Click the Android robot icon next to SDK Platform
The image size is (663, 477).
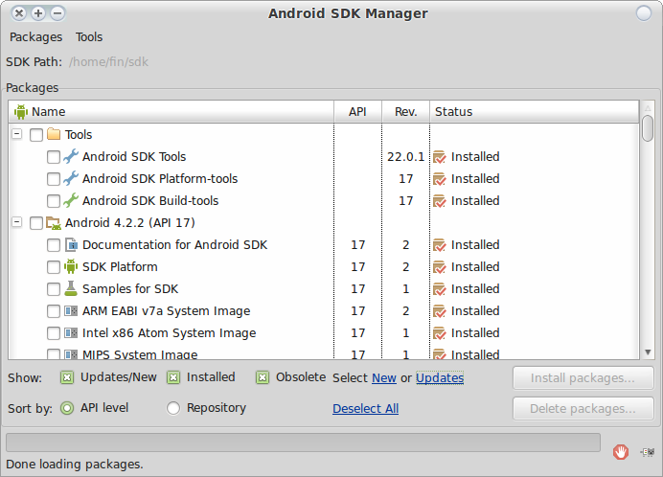pyautogui.click(x=71, y=267)
